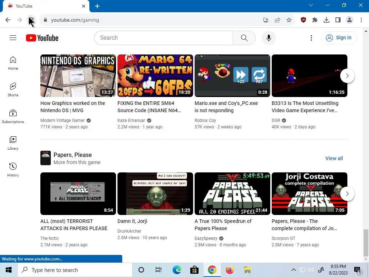Open Library from the sidebar
This screenshot has height=277, width=369.
tap(13, 143)
